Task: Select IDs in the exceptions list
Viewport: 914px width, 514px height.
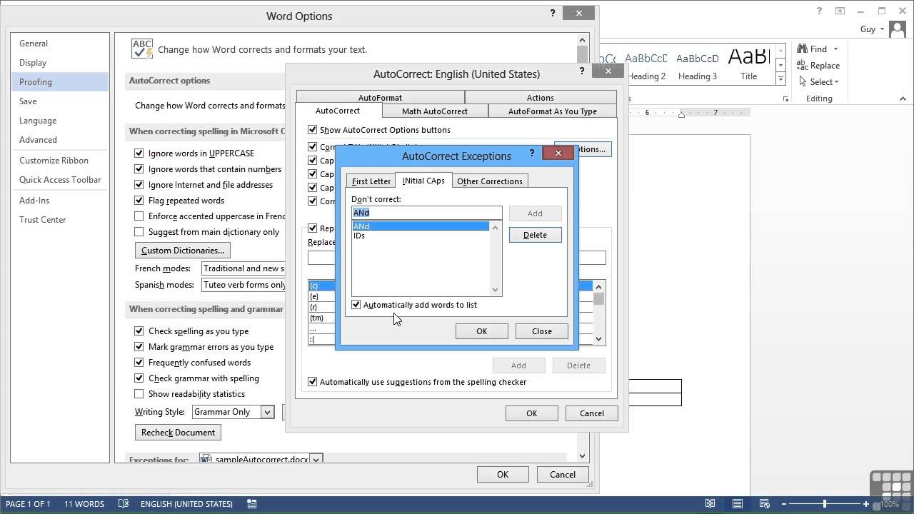Action: pos(421,236)
